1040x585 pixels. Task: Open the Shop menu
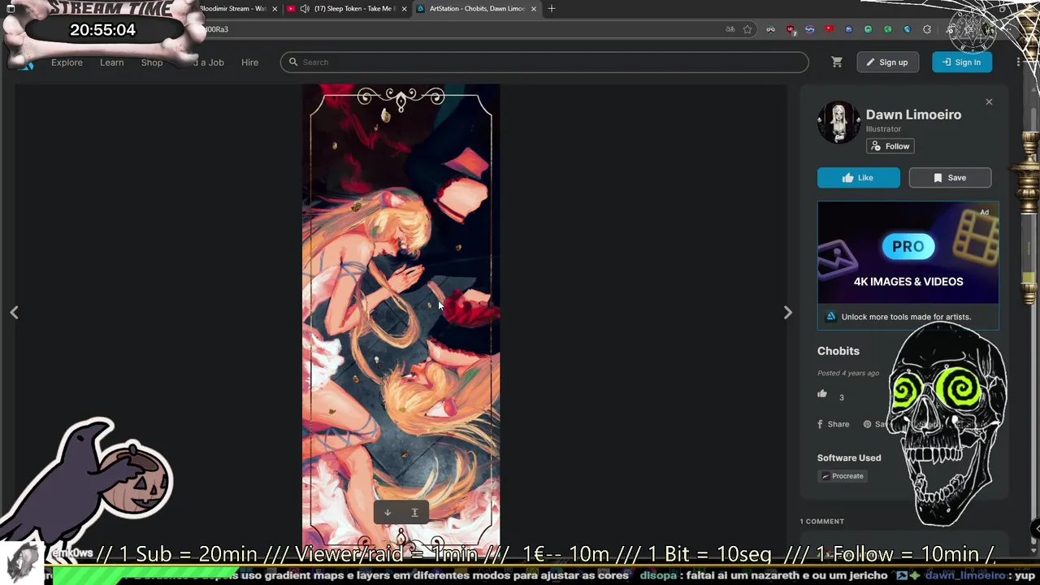(x=152, y=62)
